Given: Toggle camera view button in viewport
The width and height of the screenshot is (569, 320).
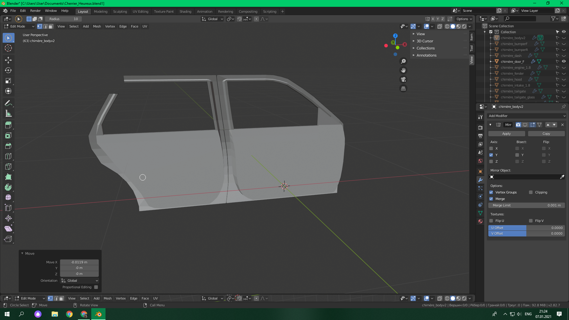Looking at the screenshot, I should (x=403, y=79).
